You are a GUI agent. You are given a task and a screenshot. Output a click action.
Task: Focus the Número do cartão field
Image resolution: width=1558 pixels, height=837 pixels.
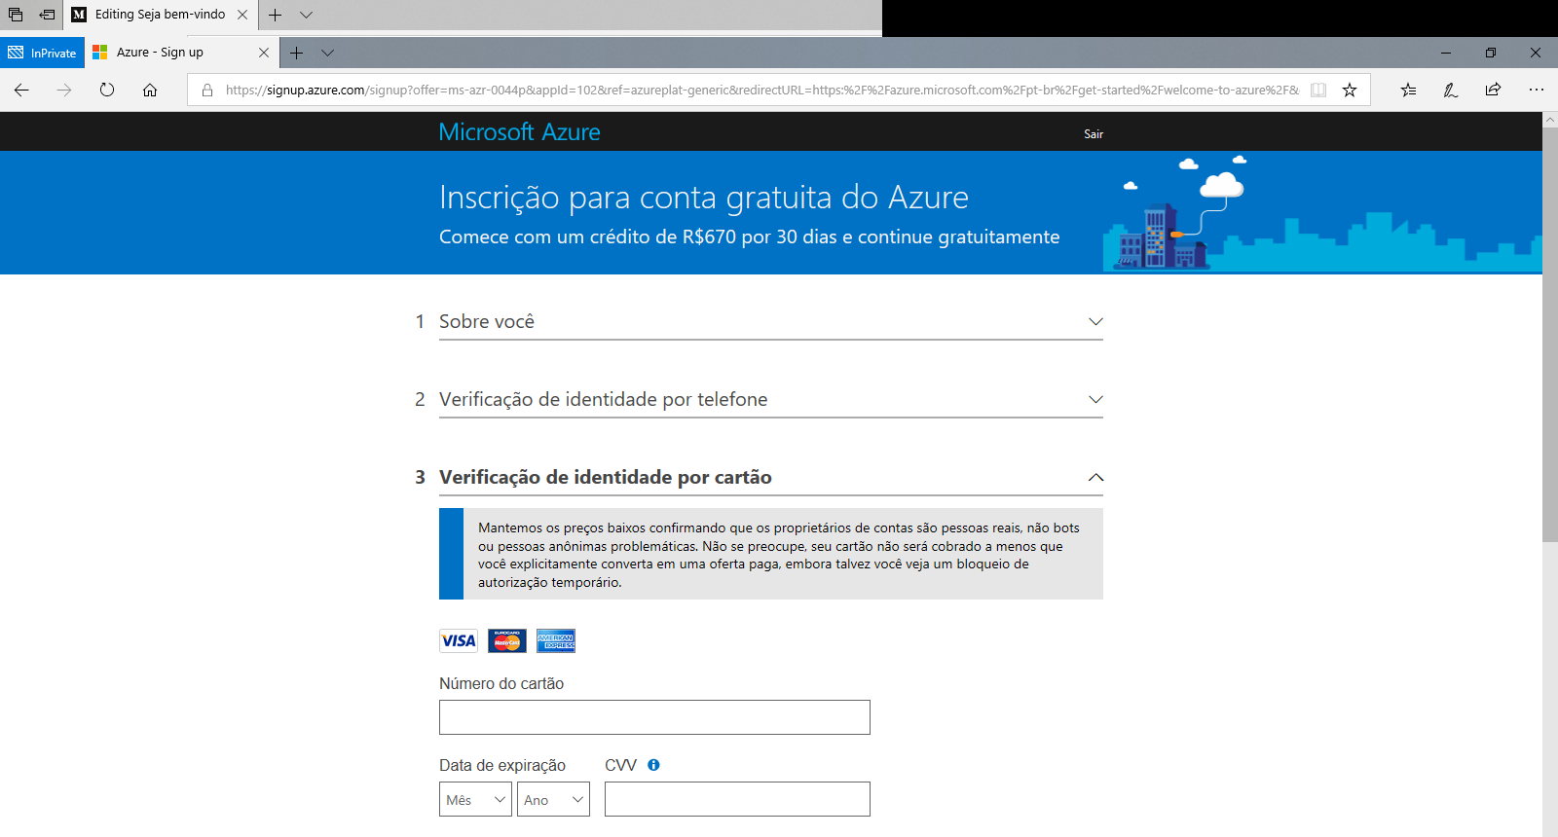[654, 717]
